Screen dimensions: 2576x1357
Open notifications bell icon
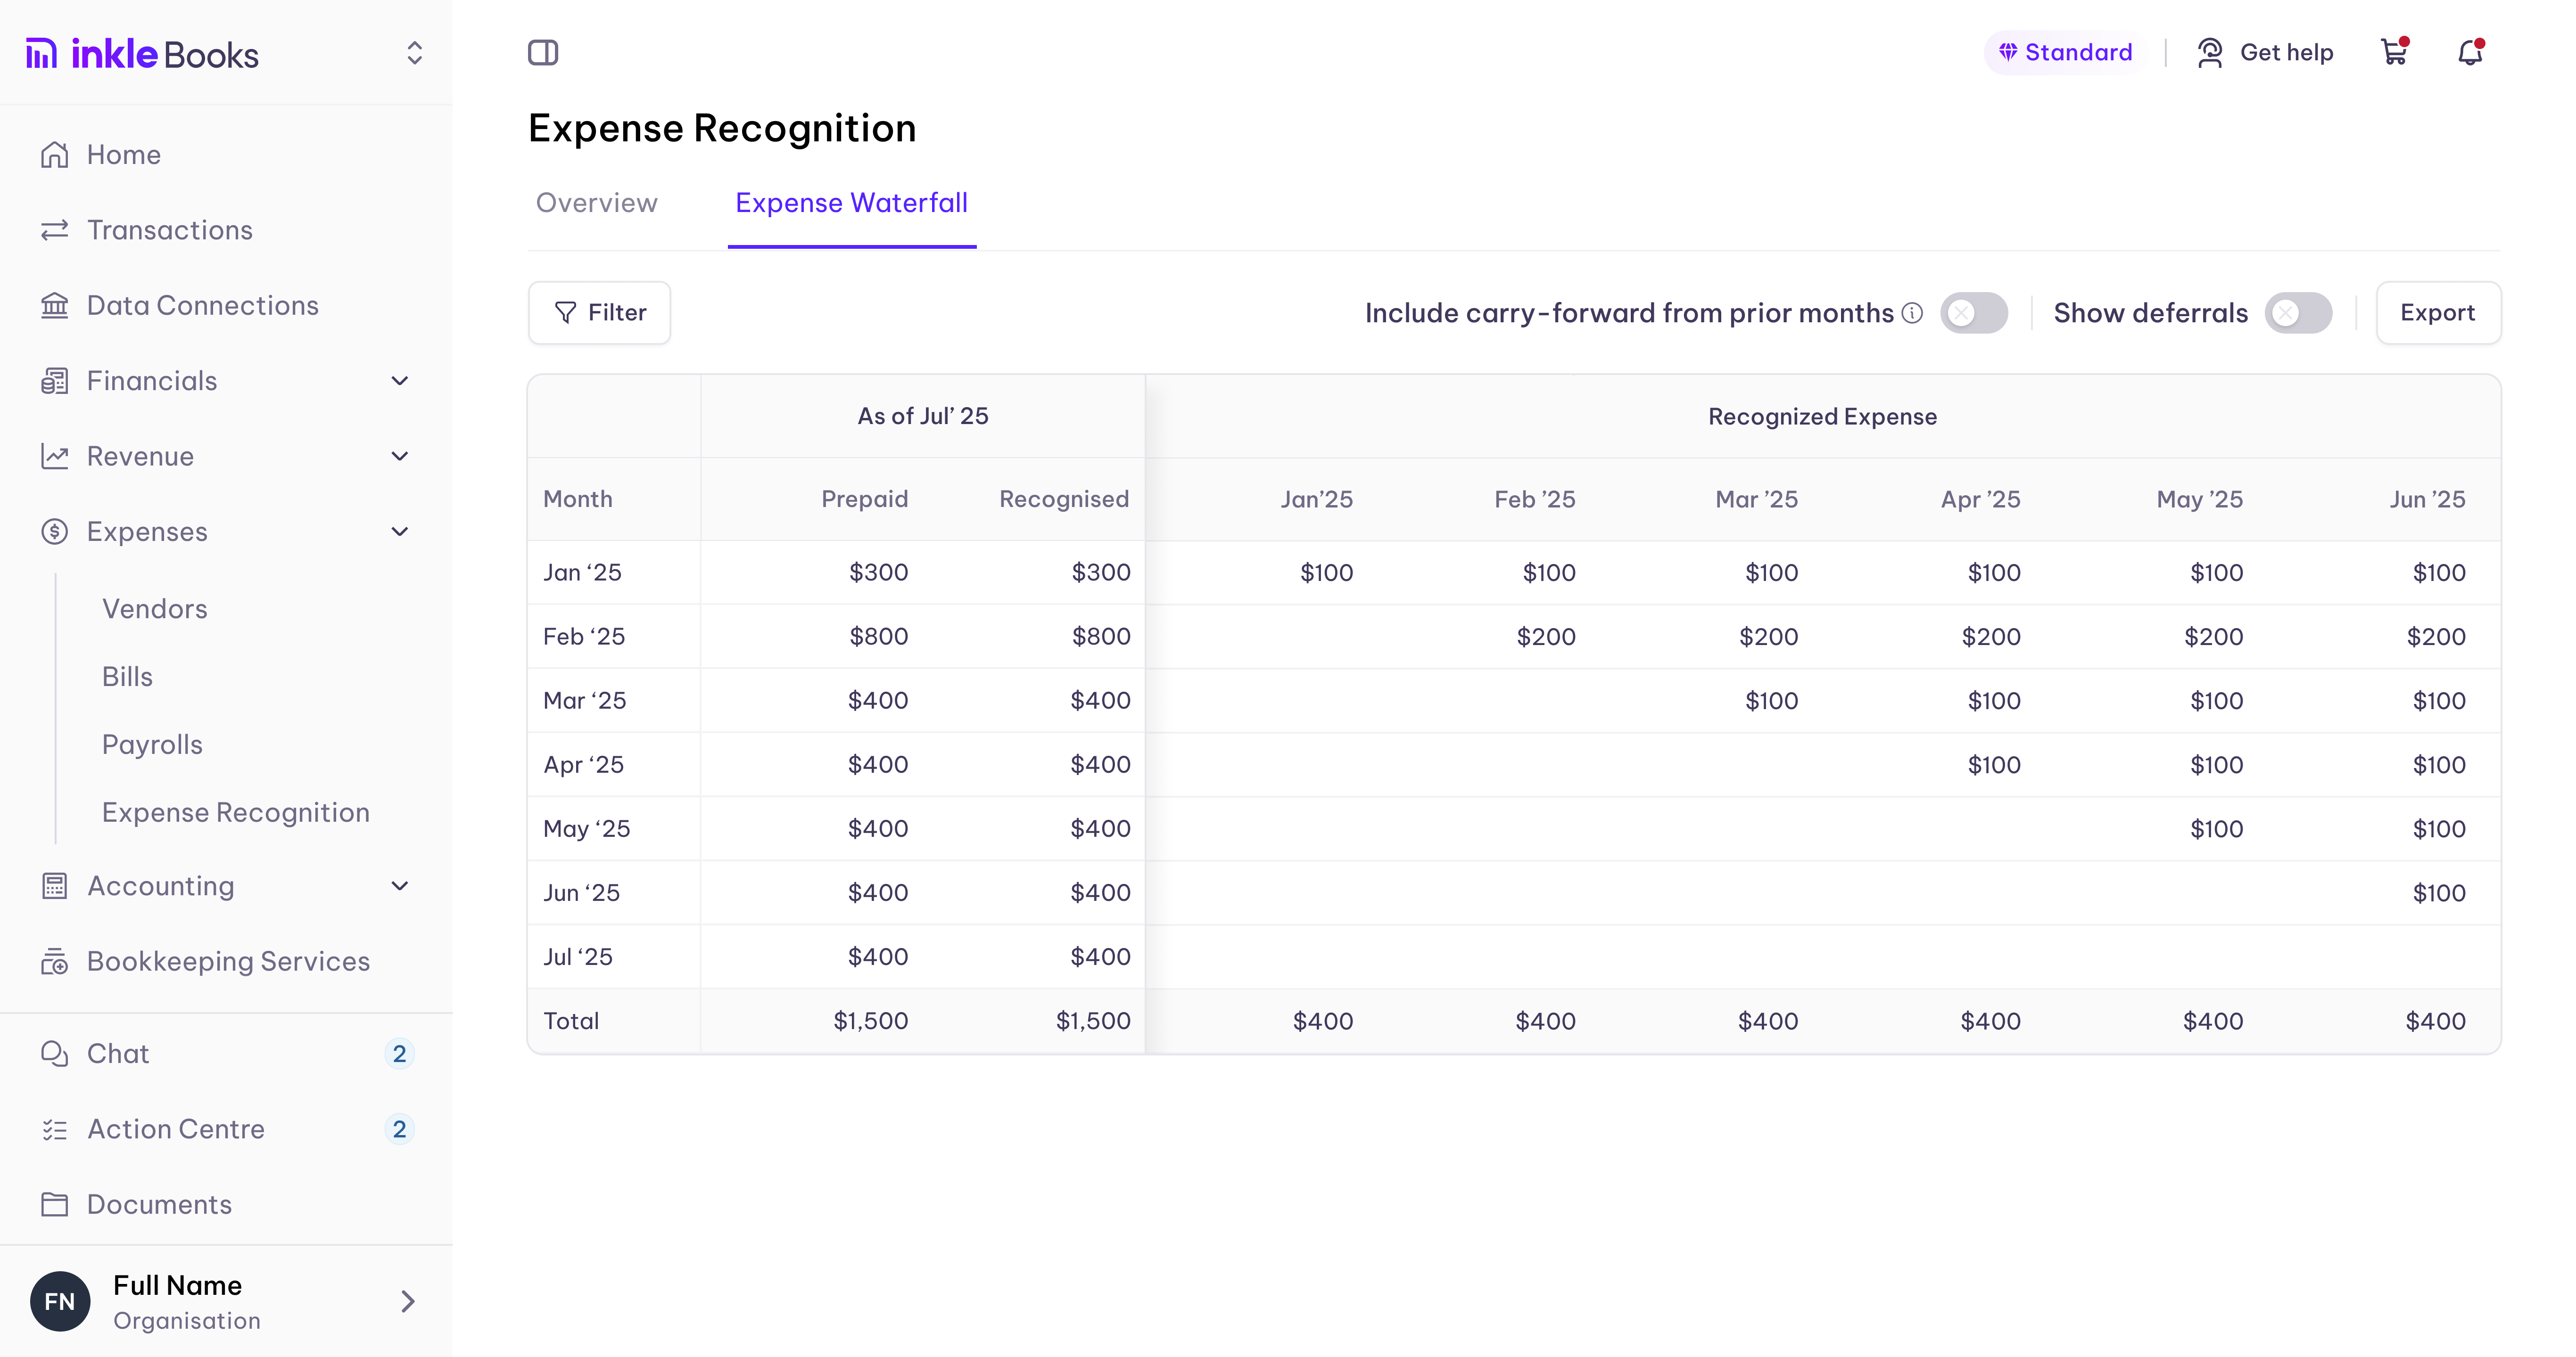coord(2470,52)
